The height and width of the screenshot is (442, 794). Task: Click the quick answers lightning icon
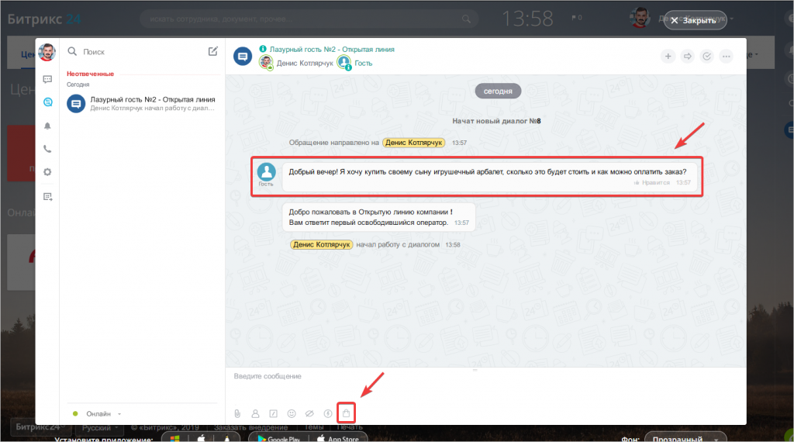point(328,413)
